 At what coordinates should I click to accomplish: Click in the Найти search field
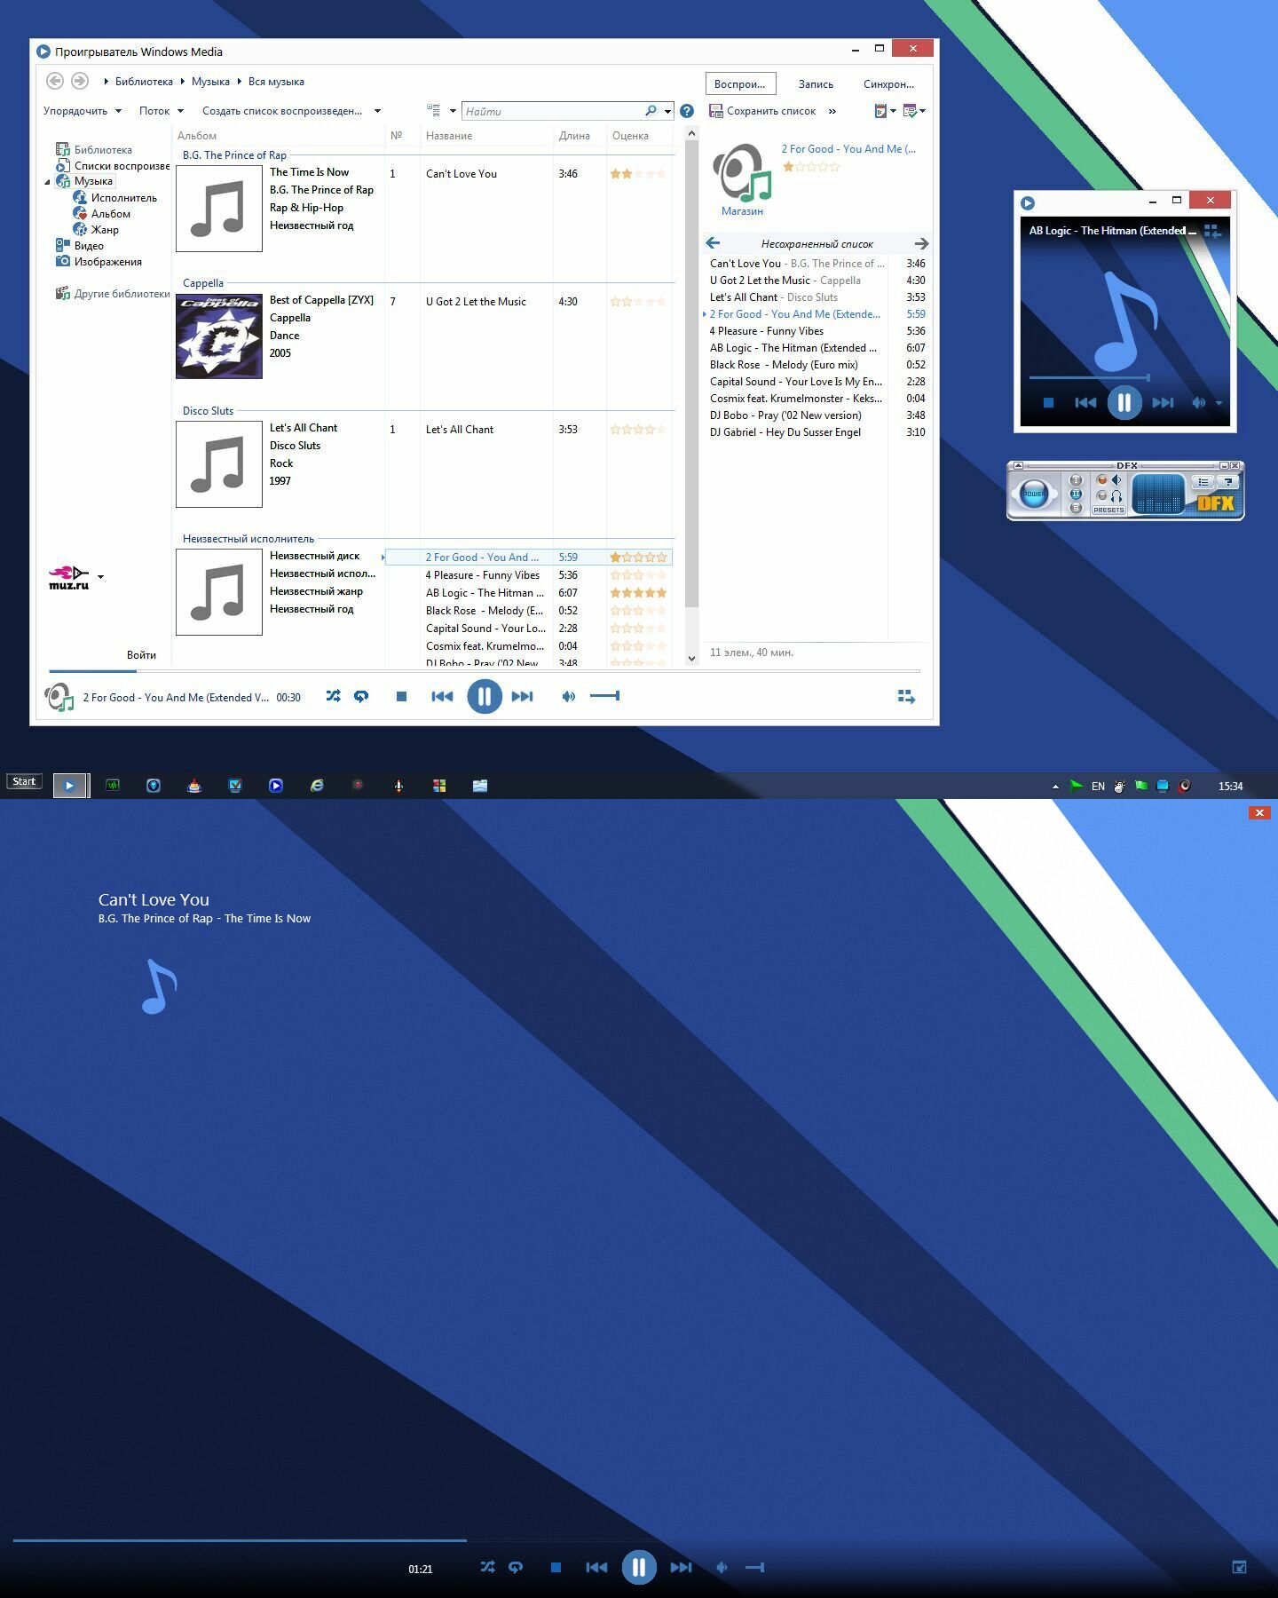pos(552,111)
